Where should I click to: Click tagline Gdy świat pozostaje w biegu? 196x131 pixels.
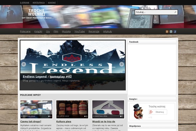(x=37, y=18)
